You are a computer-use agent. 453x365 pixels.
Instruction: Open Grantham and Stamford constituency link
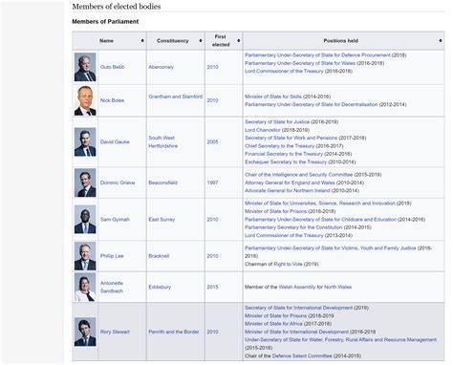pos(175,97)
